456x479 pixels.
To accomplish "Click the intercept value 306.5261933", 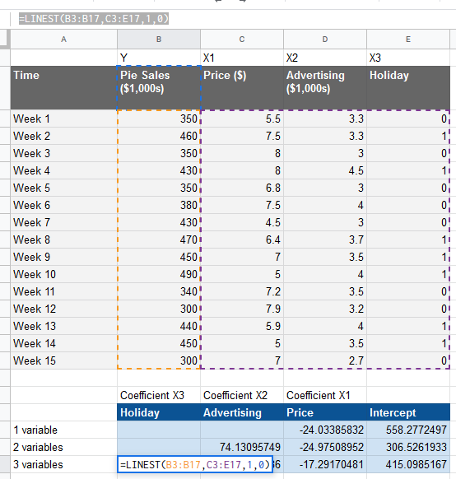I will [x=408, y=447].
